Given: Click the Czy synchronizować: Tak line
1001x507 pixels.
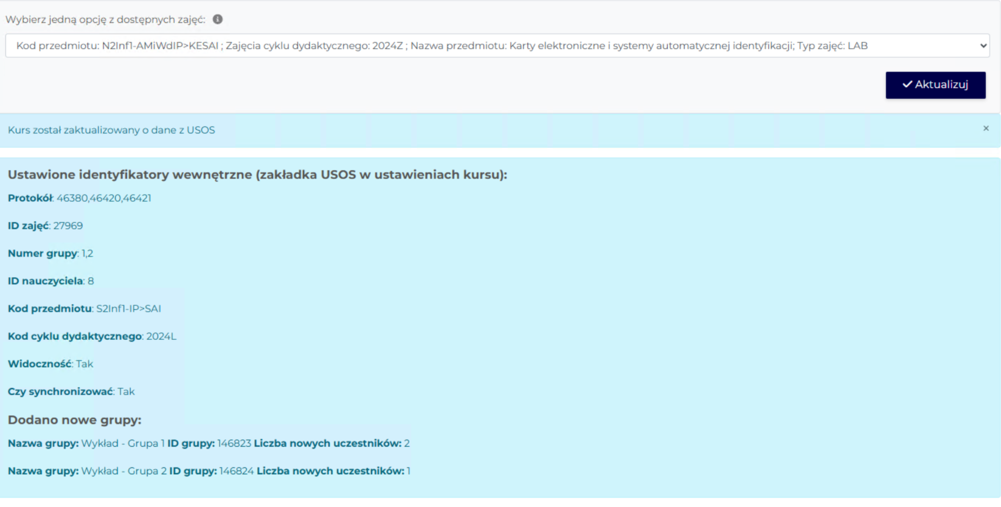Looking at the screenshot, I should tap(71, 391).
